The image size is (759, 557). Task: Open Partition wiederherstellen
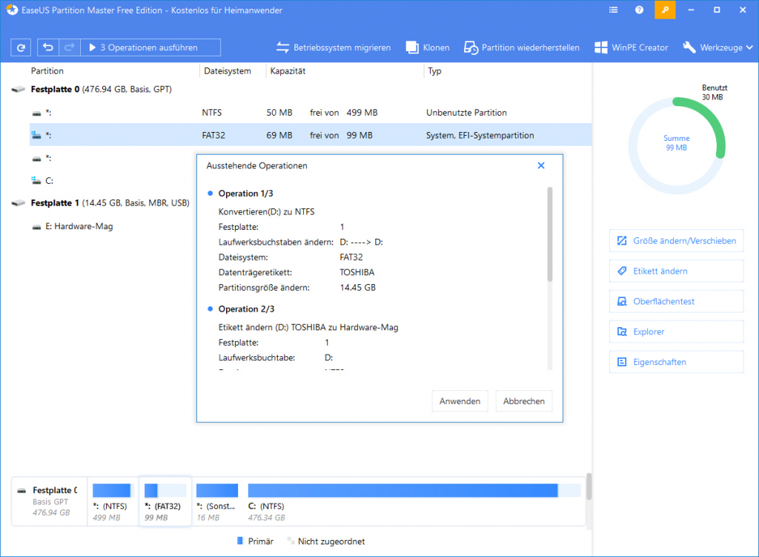tap(523, 47)
